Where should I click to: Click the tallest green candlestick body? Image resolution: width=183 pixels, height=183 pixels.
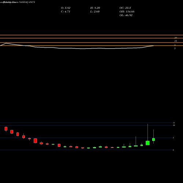[x=147, y=143]
